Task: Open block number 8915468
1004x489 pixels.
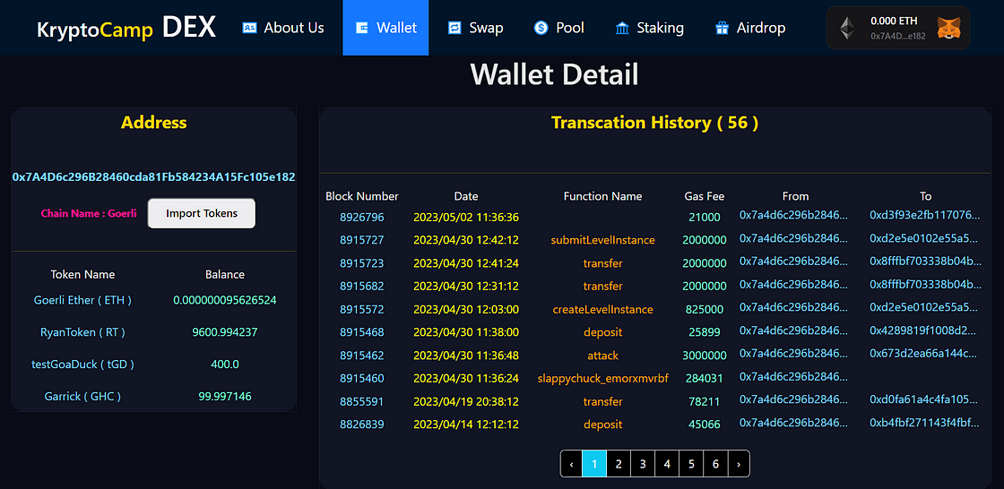Action: pos(362,332)
